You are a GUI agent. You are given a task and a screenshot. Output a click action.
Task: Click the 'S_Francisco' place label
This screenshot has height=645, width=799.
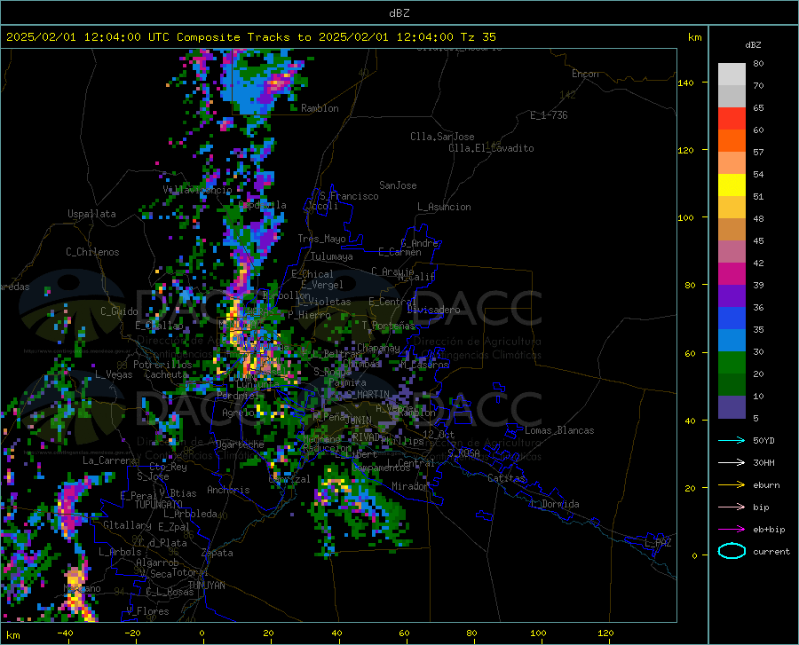[x=349, y=196]
